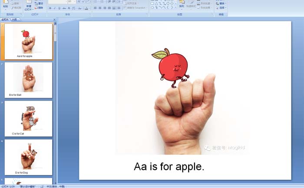Viewport: 304px width, 188px height.
Task: Select the Format Painter (格式刷)
Action: pos(17,8)
